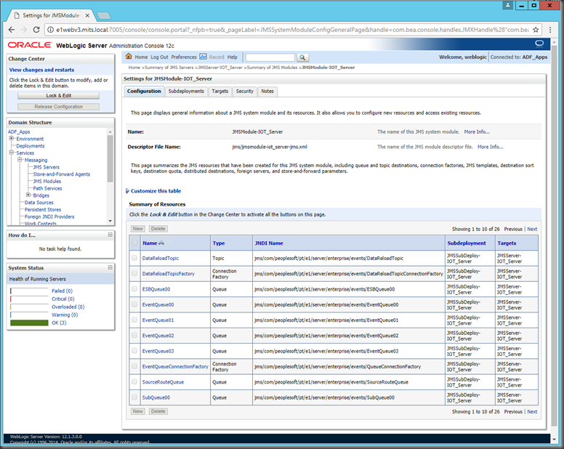The image size is (564, 449).
Task: Collapse the How do I panel
Action: 110,235
